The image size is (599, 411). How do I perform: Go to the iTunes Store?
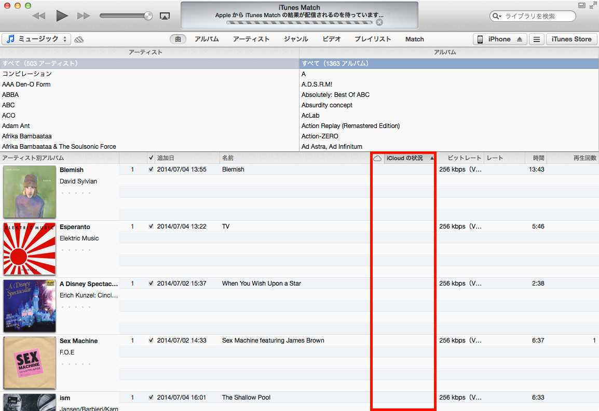click(x=571, y=39)
